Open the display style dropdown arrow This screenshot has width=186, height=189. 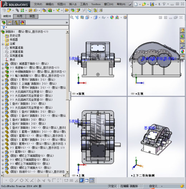tap(99, 17)
